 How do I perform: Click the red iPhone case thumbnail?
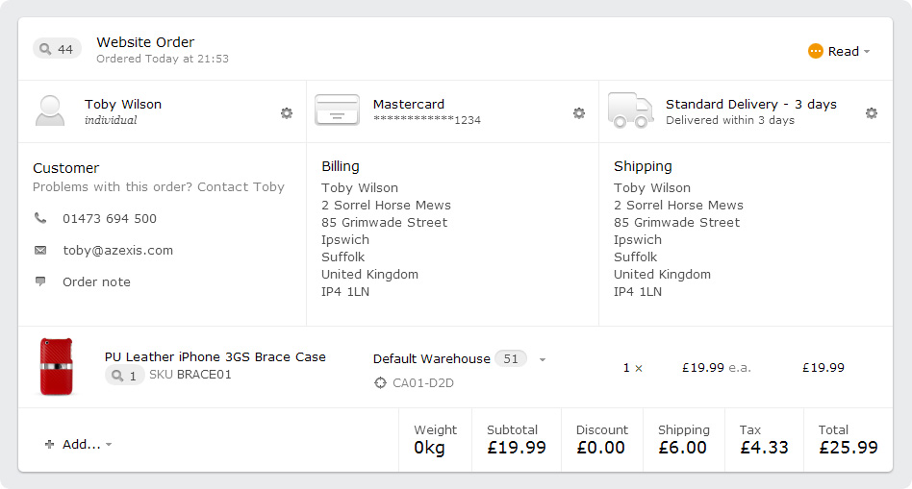[x=56, y=367]
